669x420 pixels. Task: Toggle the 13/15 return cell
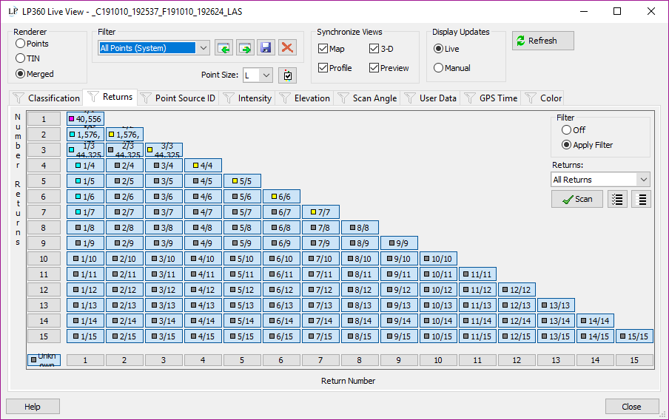coord(556,336)
